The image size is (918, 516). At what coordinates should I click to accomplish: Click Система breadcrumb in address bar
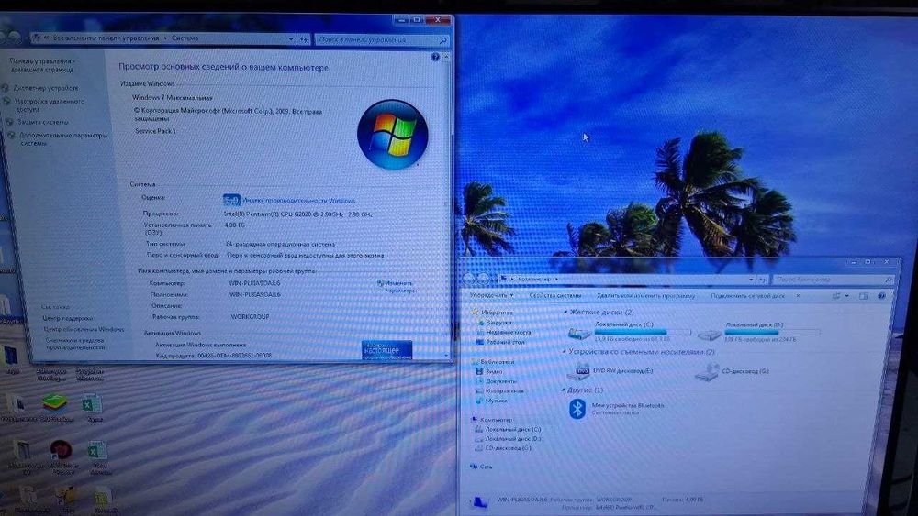point(185,38)
